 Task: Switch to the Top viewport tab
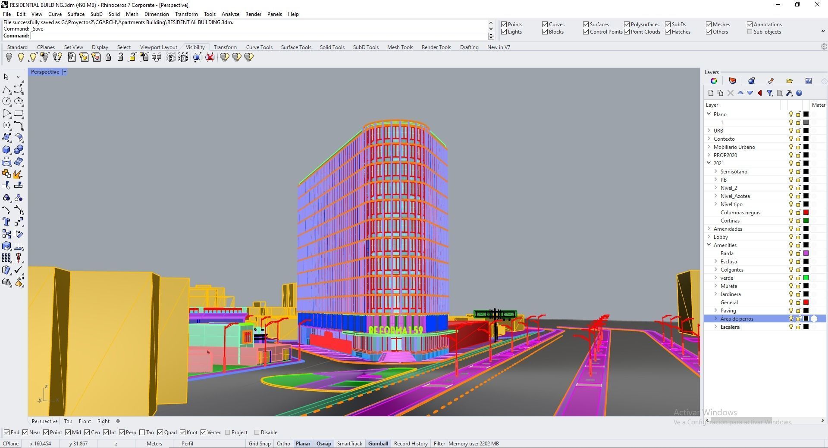coord(68,421)
